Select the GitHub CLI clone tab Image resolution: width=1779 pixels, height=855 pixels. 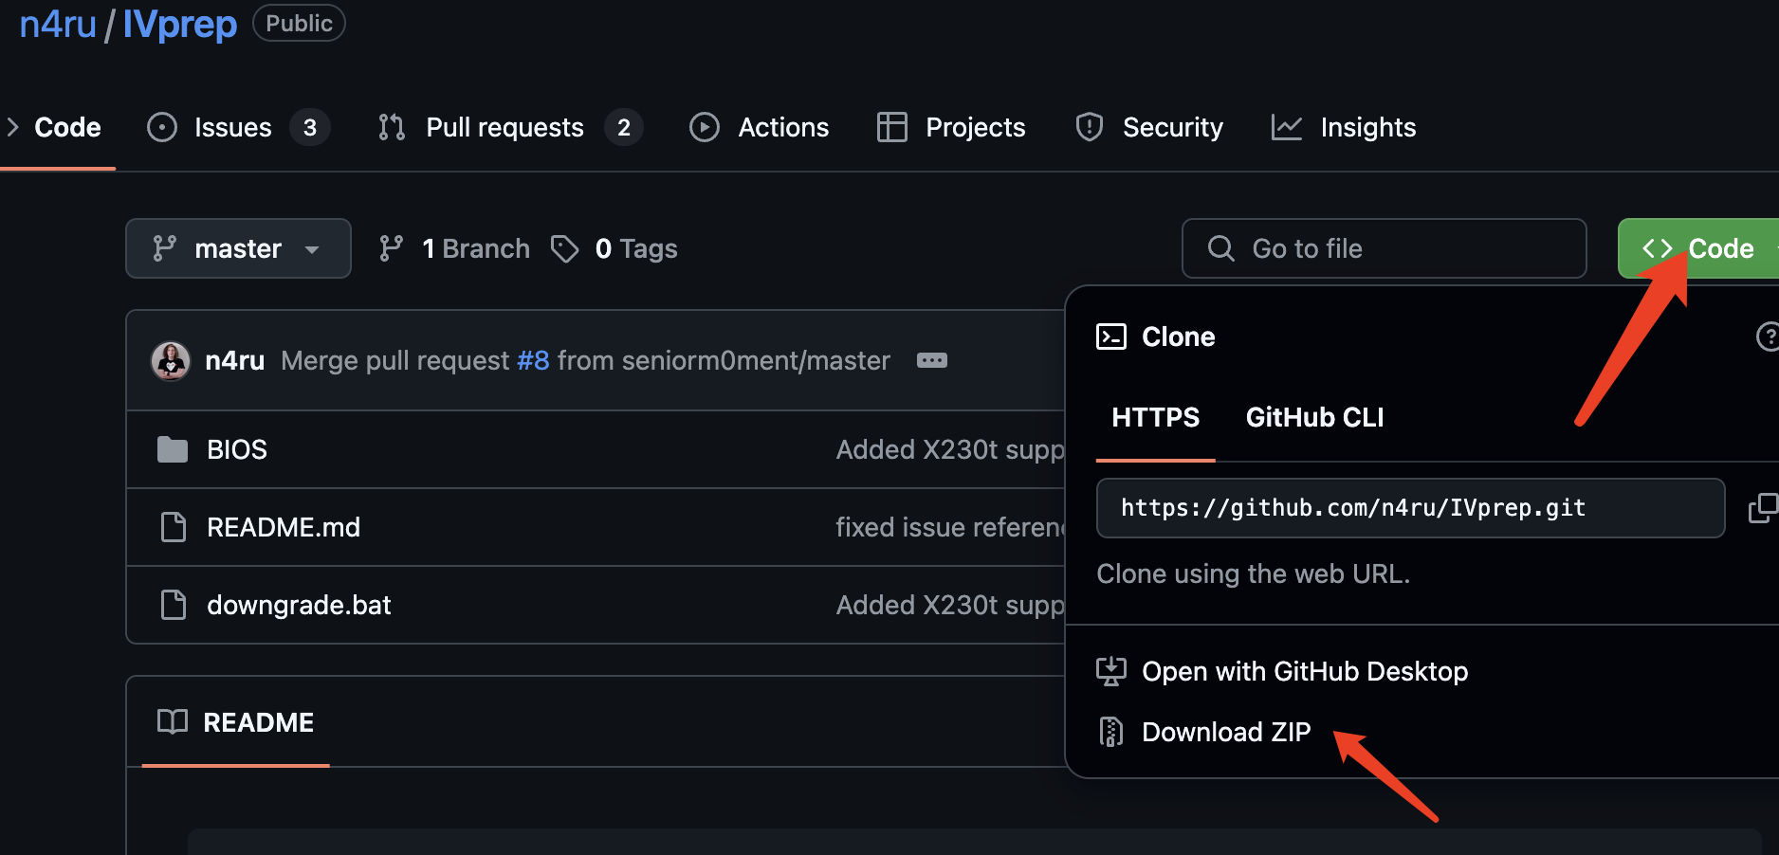(1314, 417)
